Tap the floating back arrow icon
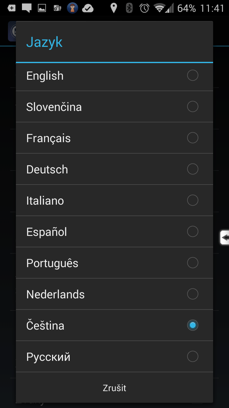229x408 pixels. tap(225, 237)
